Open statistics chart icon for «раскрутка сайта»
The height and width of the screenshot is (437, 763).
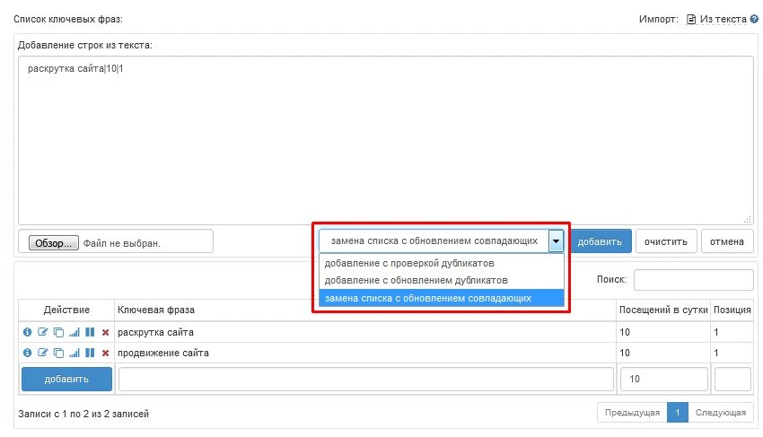pyautogui.click(x=74, y=333)
